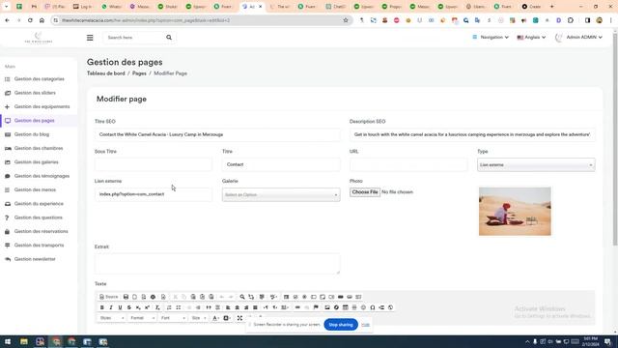Click the Save icon in the editor toolbar

pos(126,297)
